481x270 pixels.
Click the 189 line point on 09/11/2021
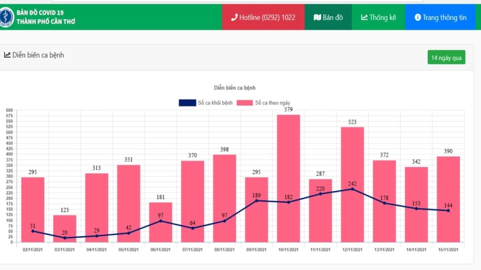[x=256, y=200]
